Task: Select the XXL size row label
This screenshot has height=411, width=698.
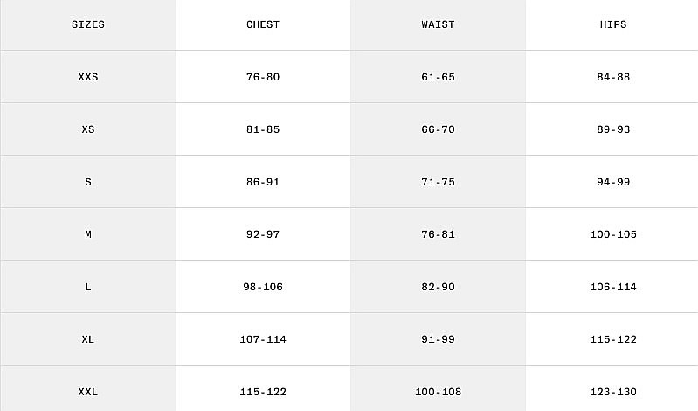Action: point(88,392)
